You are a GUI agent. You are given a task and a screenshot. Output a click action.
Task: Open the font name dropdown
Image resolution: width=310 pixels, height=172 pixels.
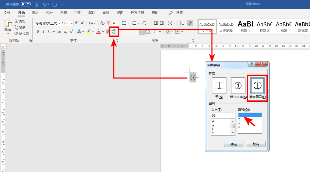59,23
